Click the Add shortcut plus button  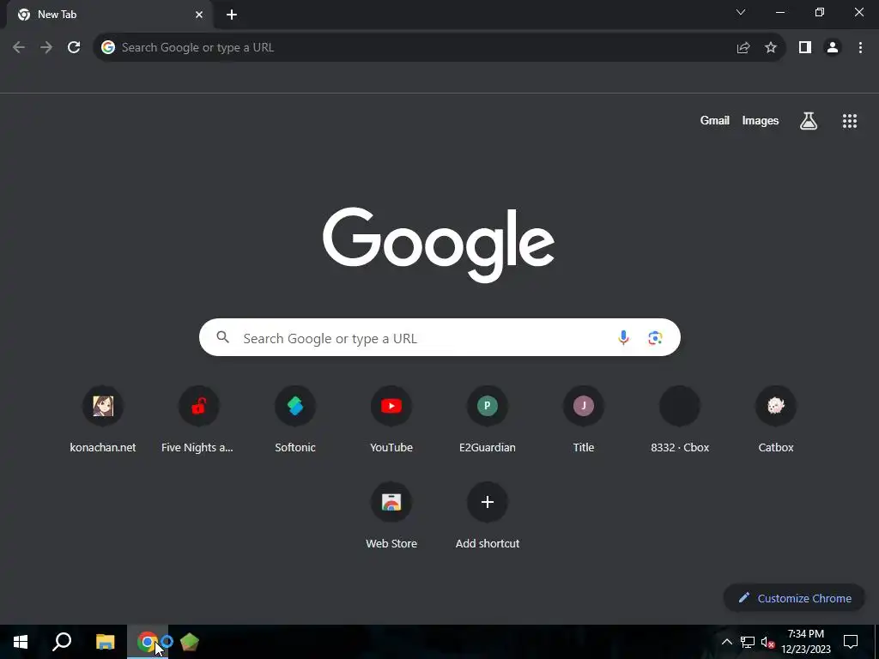(488, 502)
